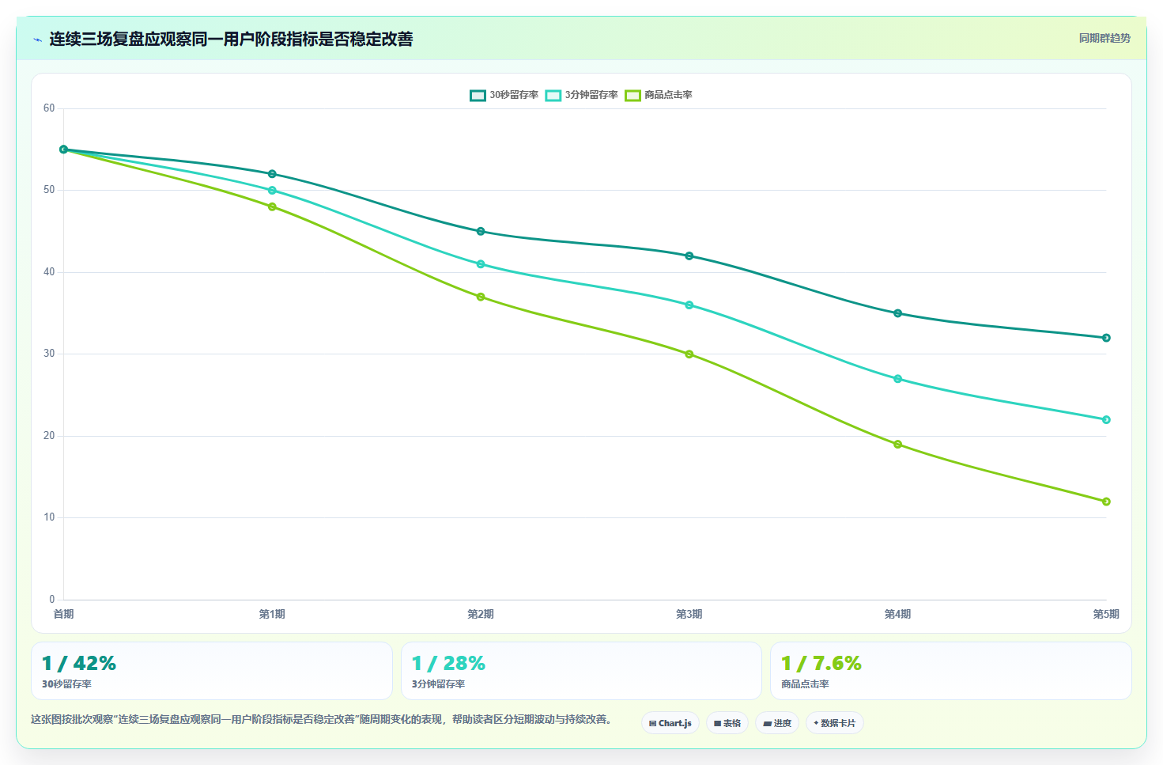Click the 3分钟留存率 legend color box

click(x=553, y=95)
